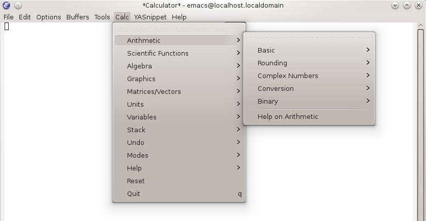Choose the Units menu entry

pos(135,104)
